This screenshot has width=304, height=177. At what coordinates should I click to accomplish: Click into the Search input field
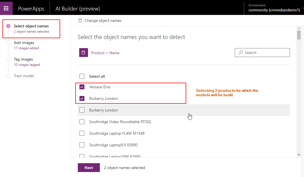tap(265, 53)
